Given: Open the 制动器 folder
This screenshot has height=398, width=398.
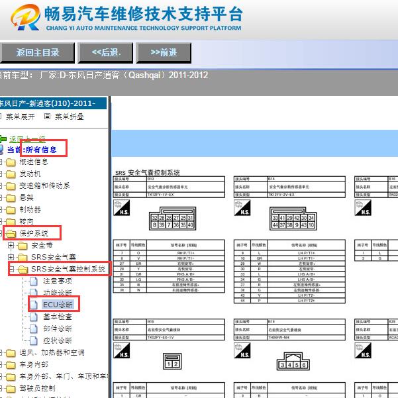Looking at the screenshot, I should [30, 209].
